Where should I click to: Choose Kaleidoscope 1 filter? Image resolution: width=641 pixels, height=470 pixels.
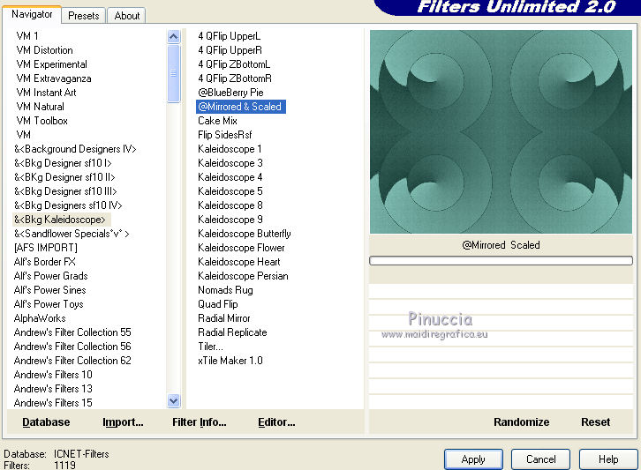click(230, 149)
